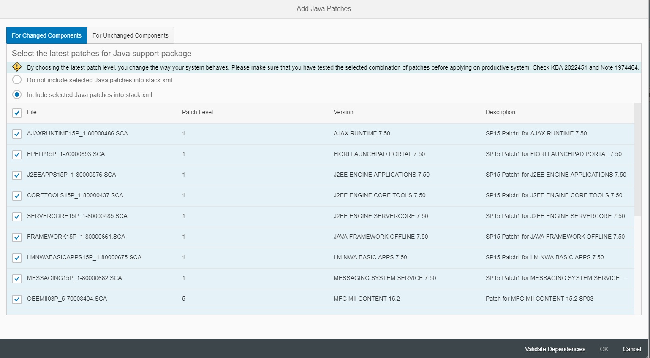
Task: Toggle checkbox for LMNWABASICAPPS15P_1-80000675.SCA
Action: coord(17,258)
